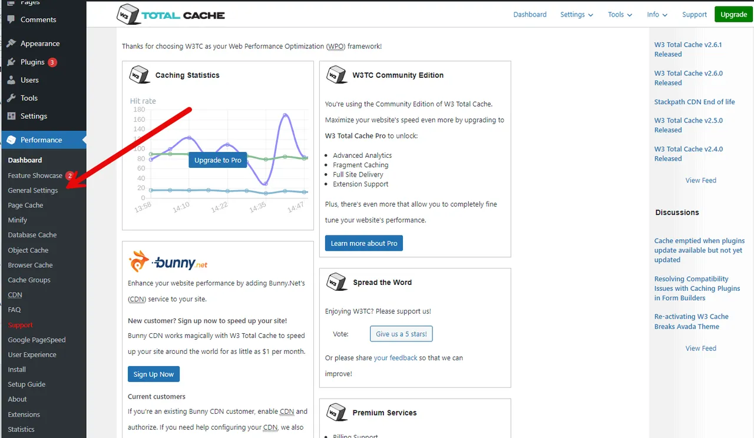Click the Give us a 5 stars! button
Image resolution: width=754 pixels, height=438 pixels.
click(x=401, y=334)
